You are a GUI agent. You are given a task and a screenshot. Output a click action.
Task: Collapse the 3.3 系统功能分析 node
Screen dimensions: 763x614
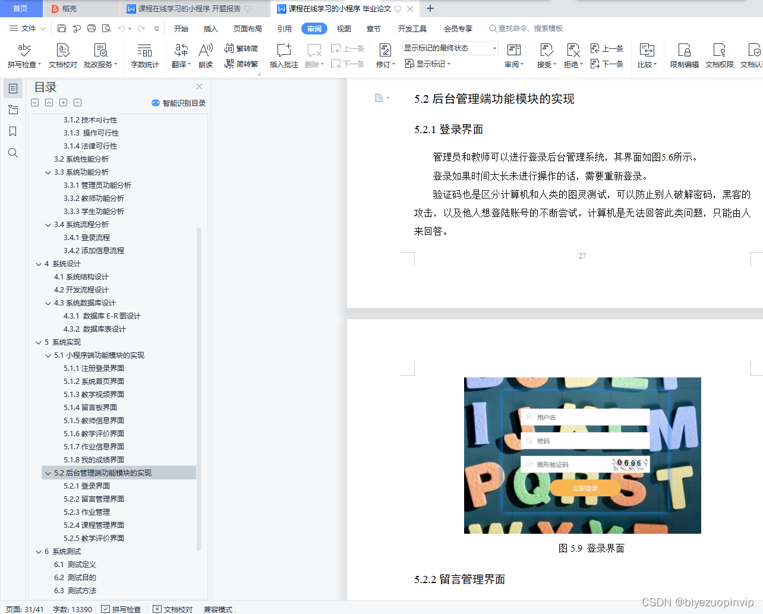coord(48,172)
